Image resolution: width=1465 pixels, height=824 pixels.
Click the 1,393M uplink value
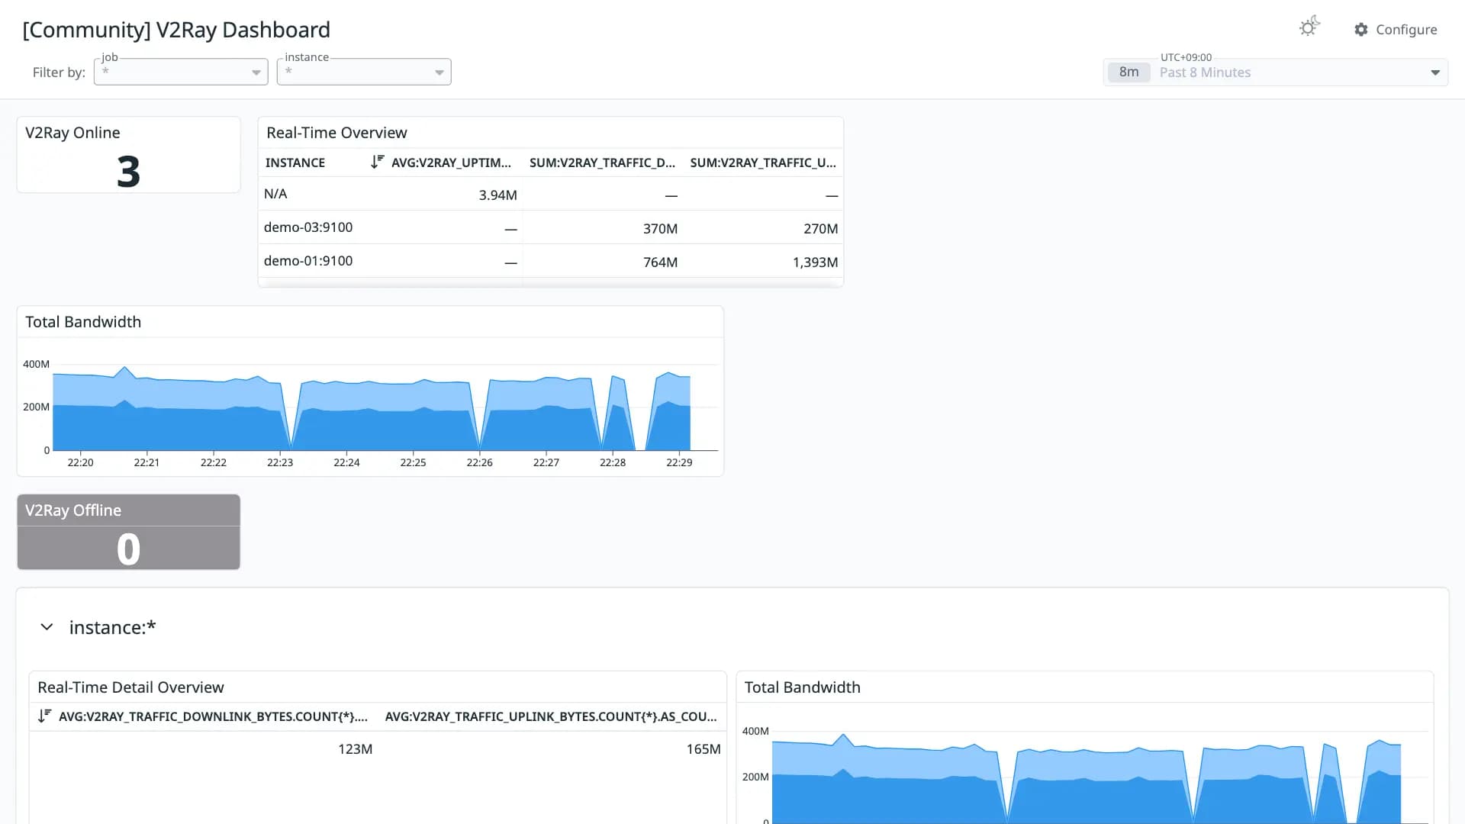click(815, 262)
